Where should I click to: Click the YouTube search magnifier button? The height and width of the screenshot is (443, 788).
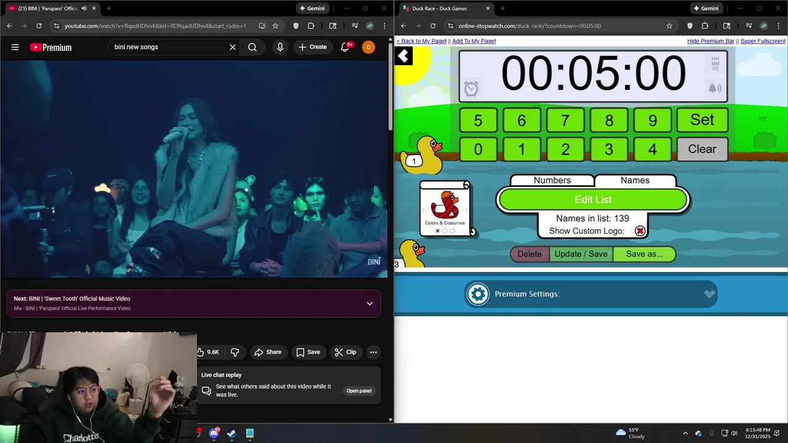pyautogui.click(x=252, y=47)
